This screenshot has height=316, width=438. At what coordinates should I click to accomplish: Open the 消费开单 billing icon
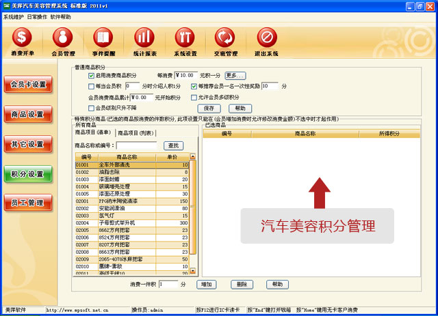point(23,39)
